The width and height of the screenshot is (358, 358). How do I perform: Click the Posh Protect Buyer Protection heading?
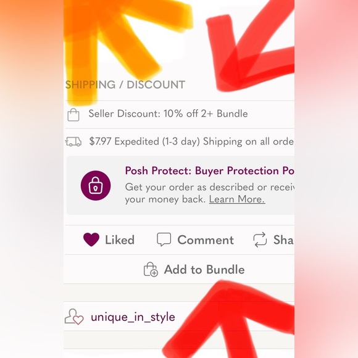point(209,170)
